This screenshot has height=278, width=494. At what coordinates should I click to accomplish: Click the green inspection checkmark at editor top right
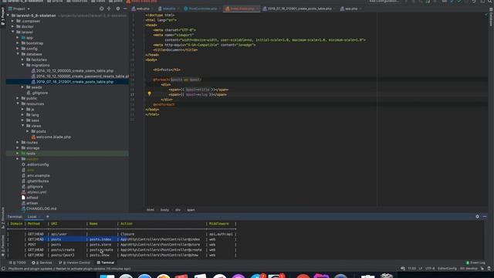[x=486, y=15]
